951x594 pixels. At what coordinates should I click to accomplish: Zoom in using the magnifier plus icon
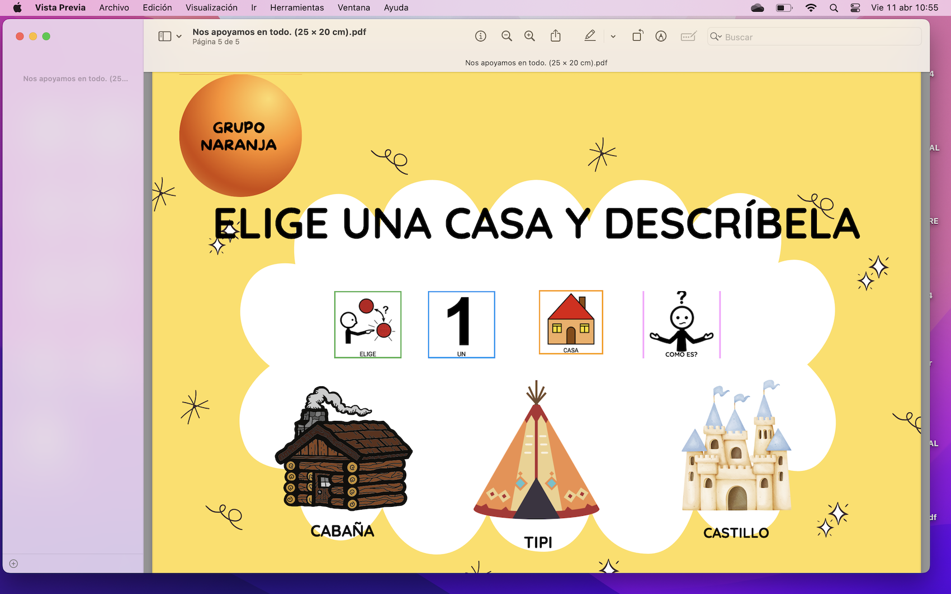pos(529,36)
